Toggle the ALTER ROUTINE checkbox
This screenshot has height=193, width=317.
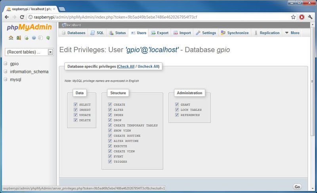click(110, 141)
